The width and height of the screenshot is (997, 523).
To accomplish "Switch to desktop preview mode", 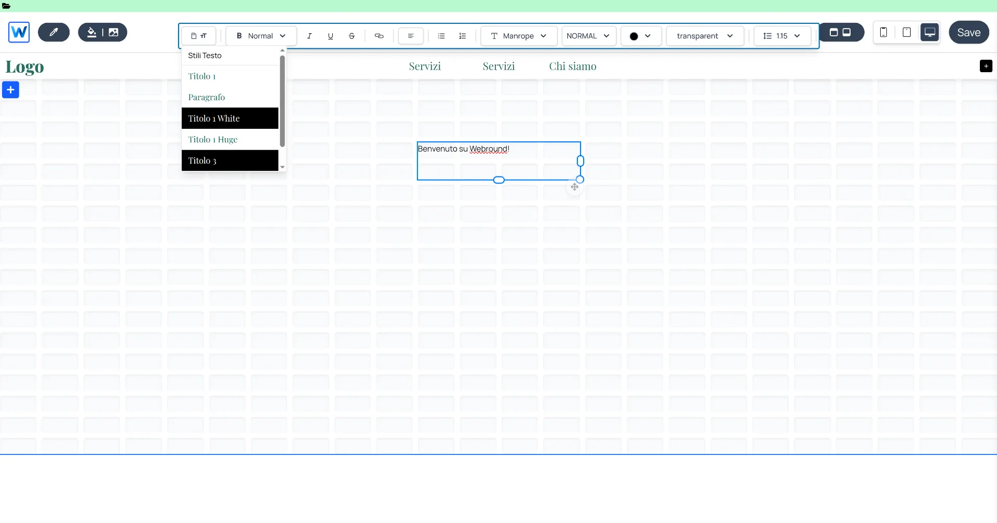I will 929,32.
